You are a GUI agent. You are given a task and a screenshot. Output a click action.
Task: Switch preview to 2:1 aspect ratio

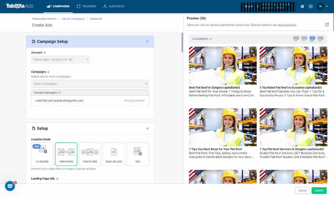(320, 39)
